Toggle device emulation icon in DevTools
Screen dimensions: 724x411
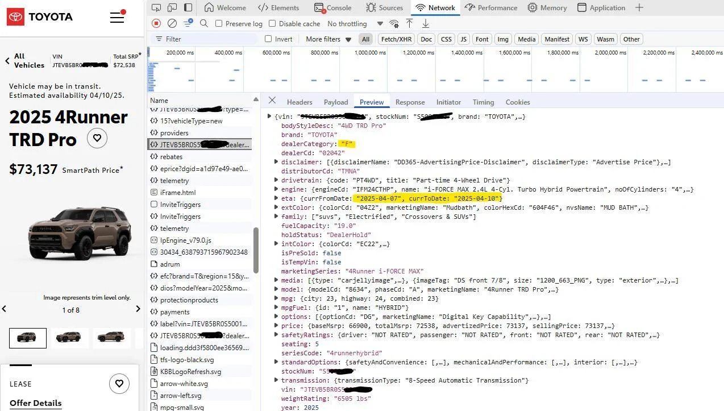click(x=172, y=7)
